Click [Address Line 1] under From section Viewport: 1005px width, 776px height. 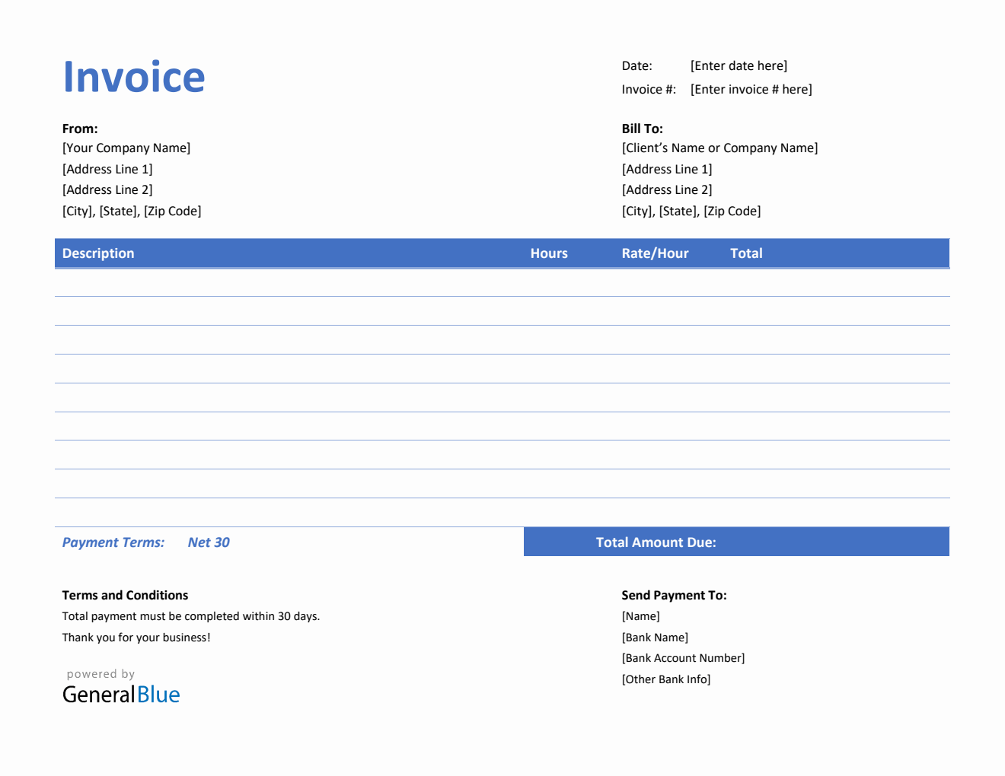(107, 169)
